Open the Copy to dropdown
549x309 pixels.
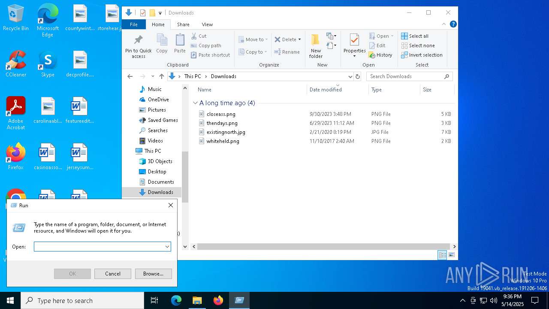click(x=253, y=52)
